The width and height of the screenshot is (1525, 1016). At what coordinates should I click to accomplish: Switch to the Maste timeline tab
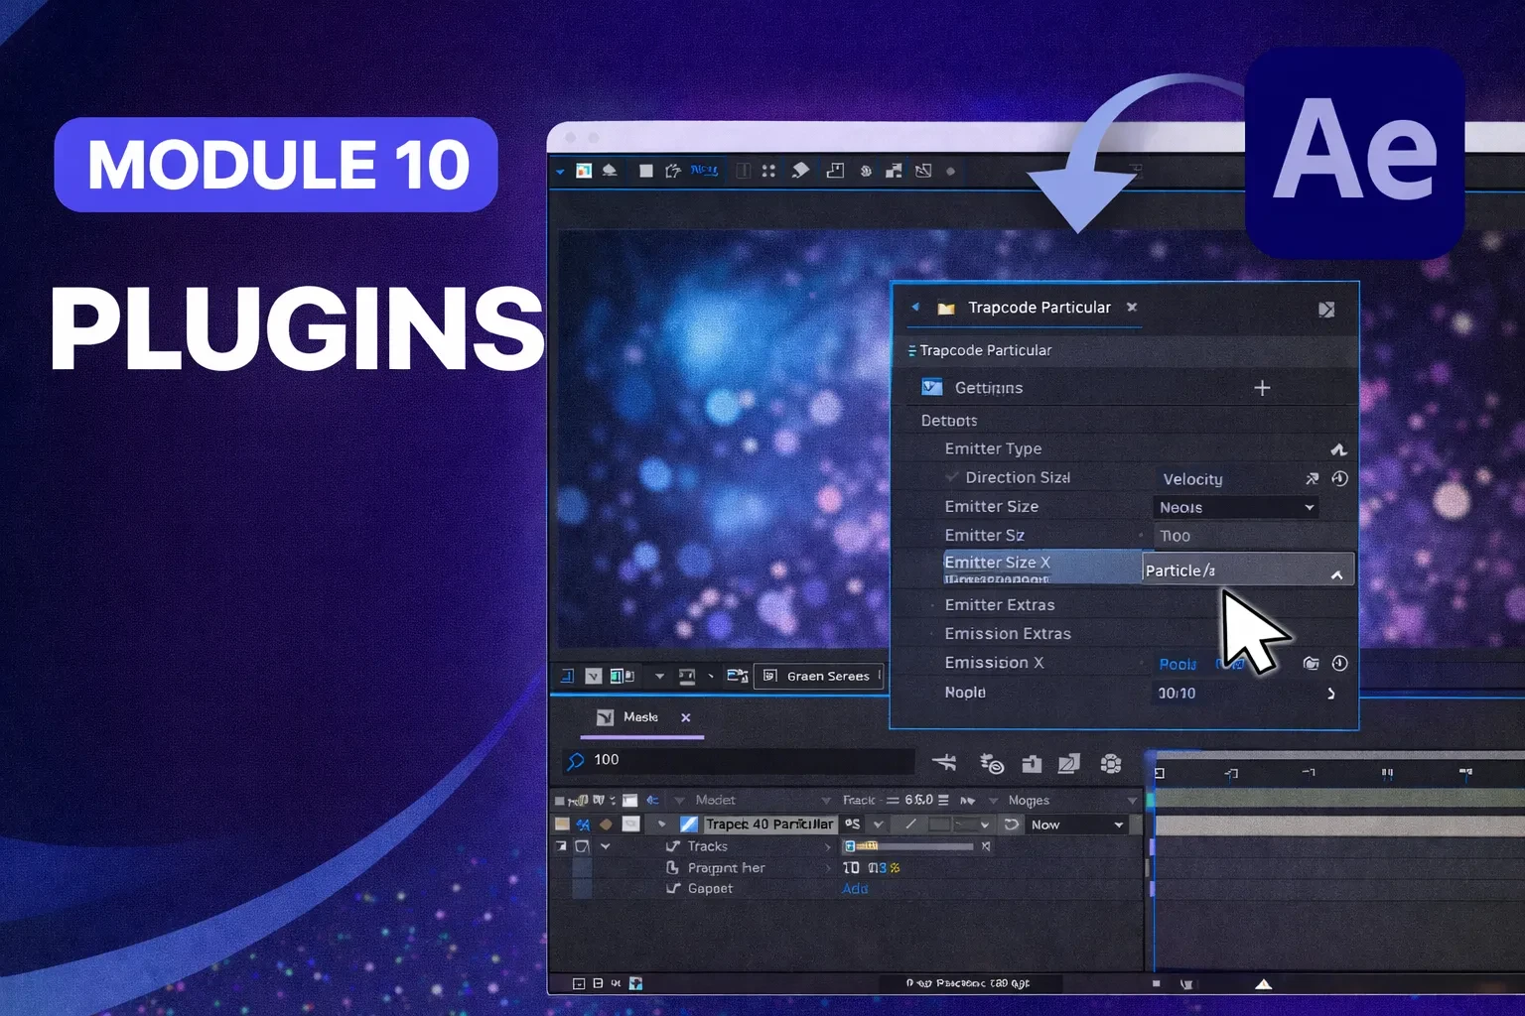(640, 717)
